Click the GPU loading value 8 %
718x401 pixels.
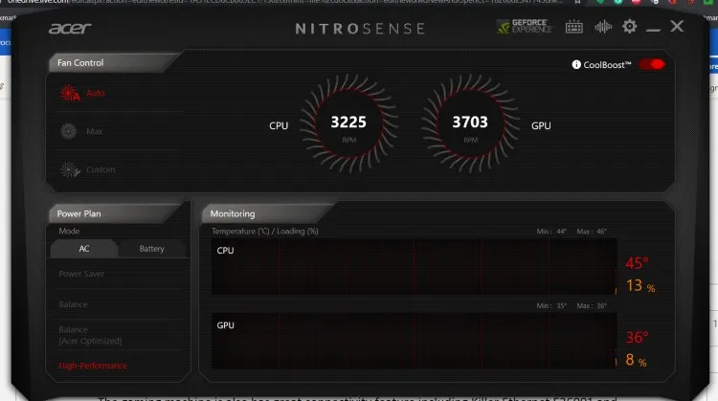tap(636, 360)
